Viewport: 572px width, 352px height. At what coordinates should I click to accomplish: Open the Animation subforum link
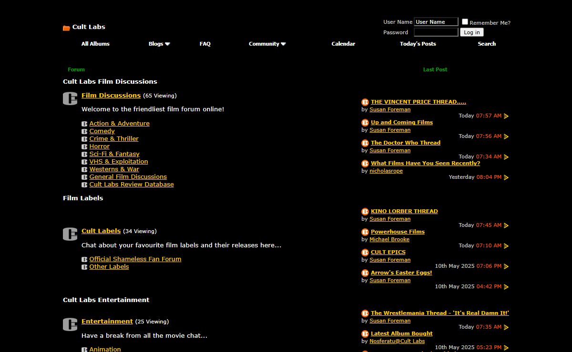[x=105, y=349]
